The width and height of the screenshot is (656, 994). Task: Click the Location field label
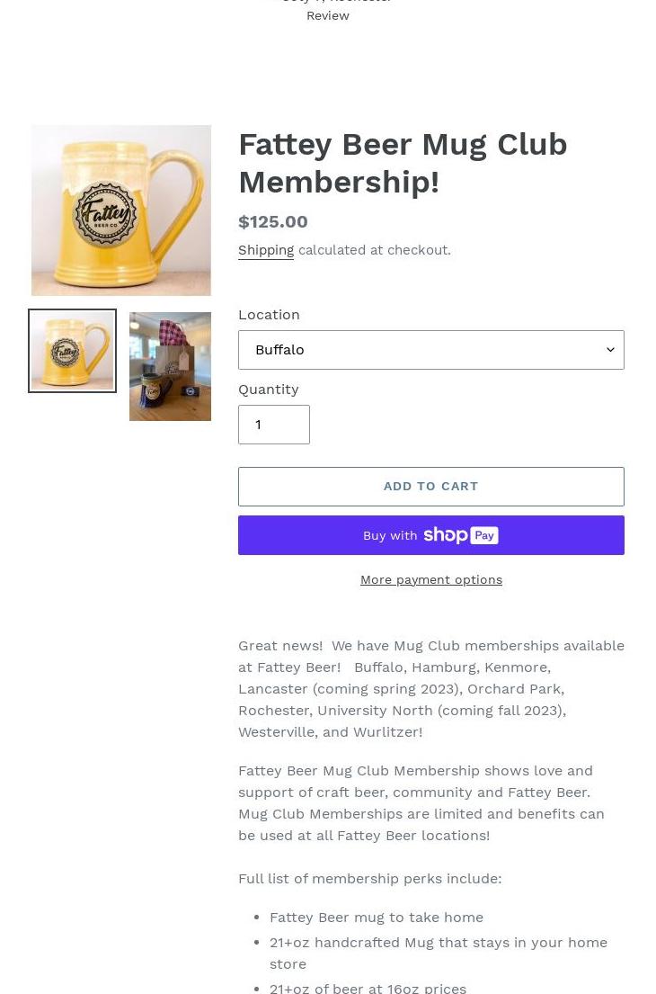269,315
